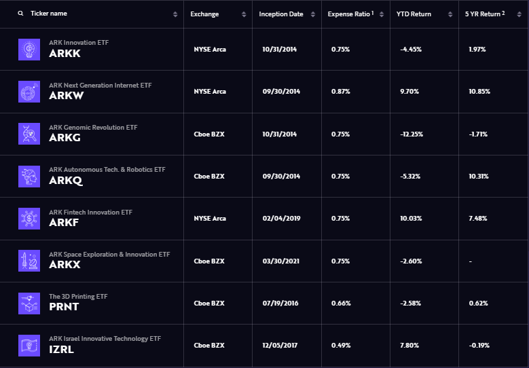Open the IZRL ticker link
Viewport: 529px width, 368px height.
pyautogui.click(x=61, y=350)
